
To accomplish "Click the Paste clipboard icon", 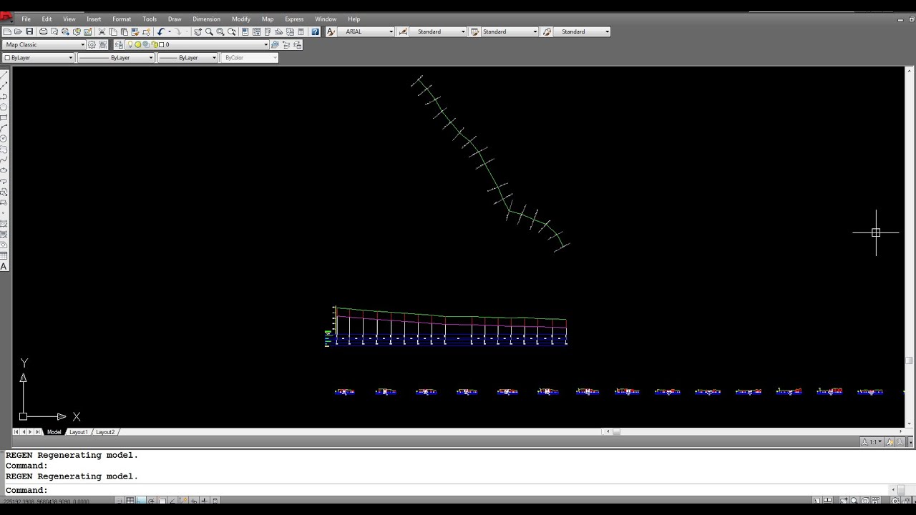I will point(124,31).
